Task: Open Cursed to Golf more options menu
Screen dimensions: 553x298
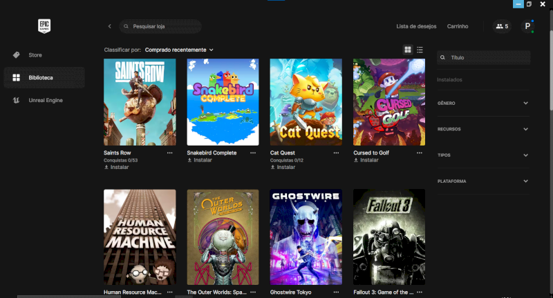Action: [x=420, y=152]
